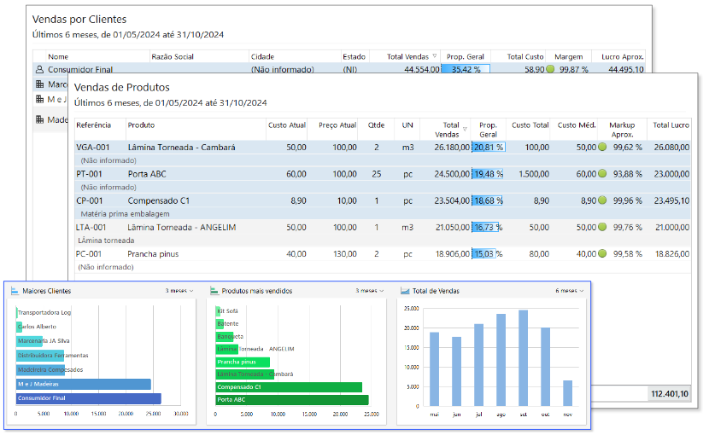Open the Produtos mais vendidos period dropdown
Image resolution: width=709 pixels, height=435 pixels.
369,291
